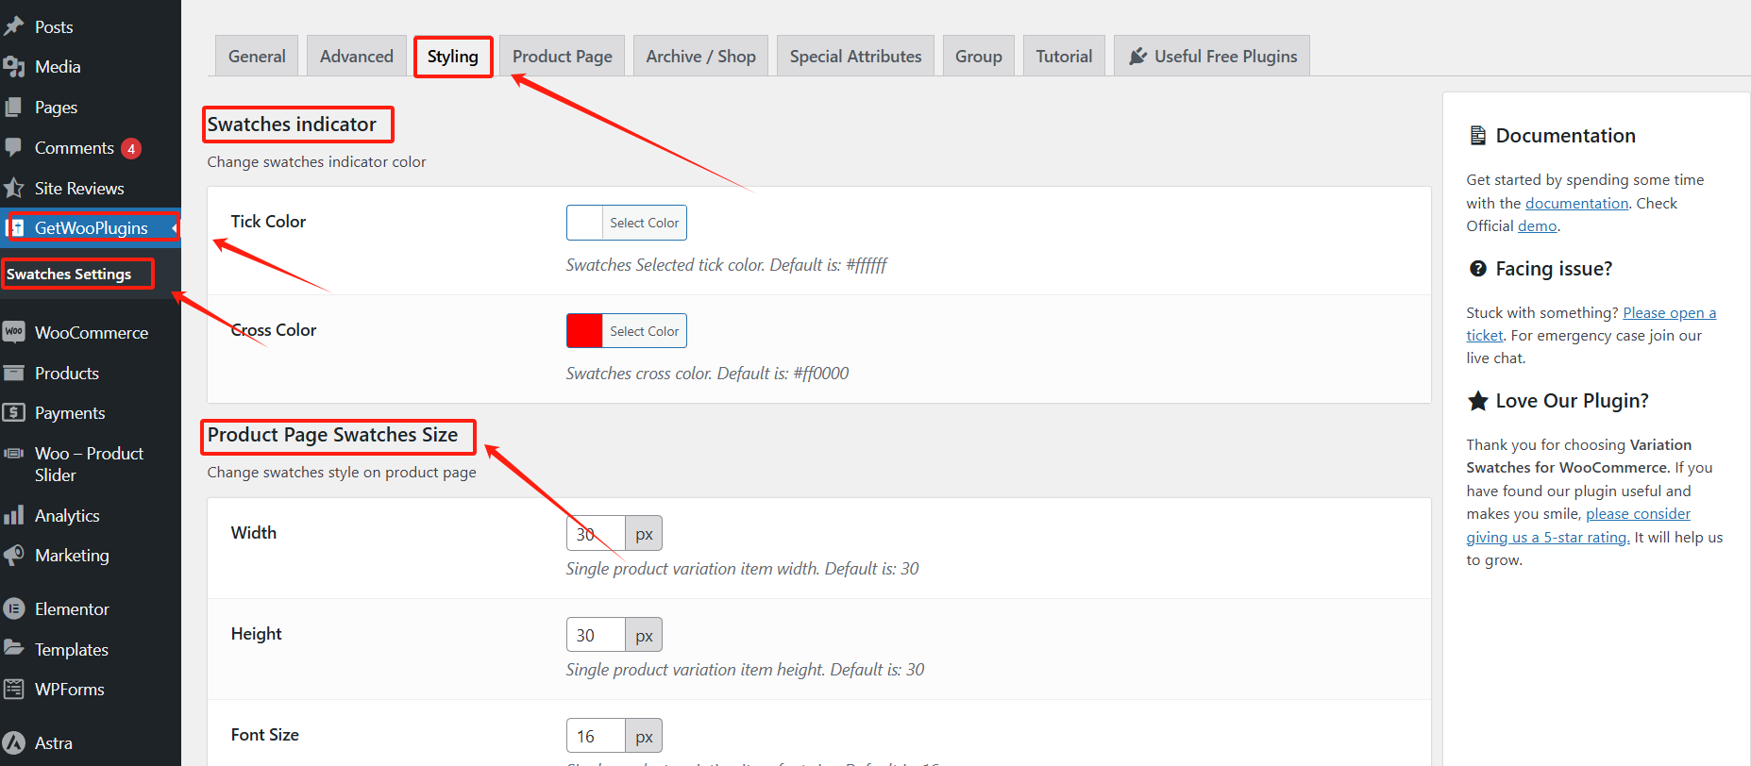Click the Payments dollar icon
Image resolution: width=1751 pixels, height=766 pixels.
(13, 413)
